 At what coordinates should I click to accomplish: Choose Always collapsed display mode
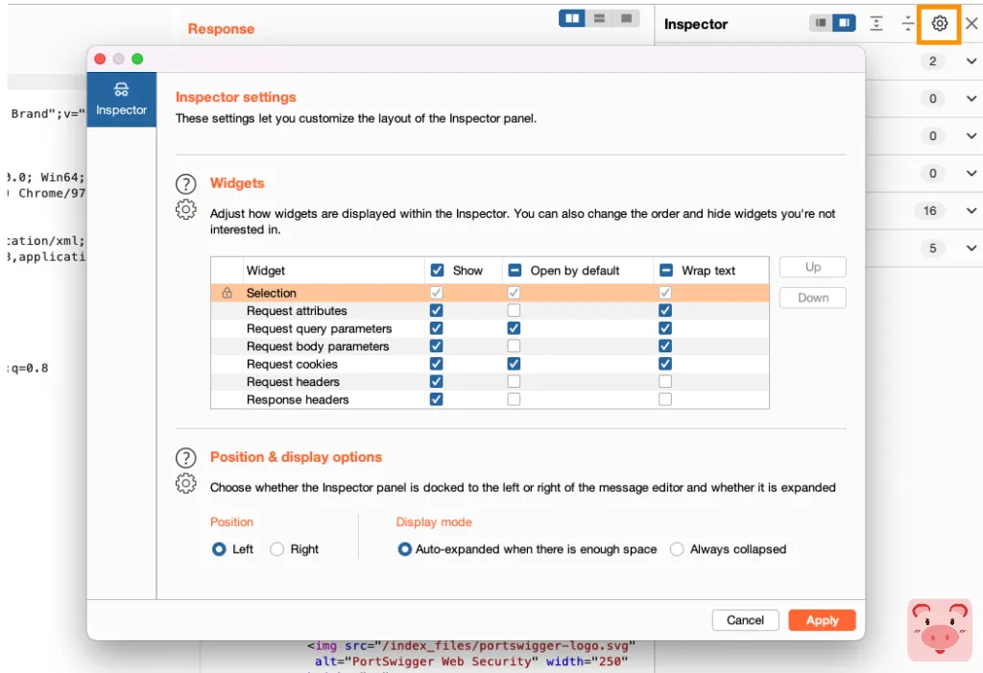[678, 549]
